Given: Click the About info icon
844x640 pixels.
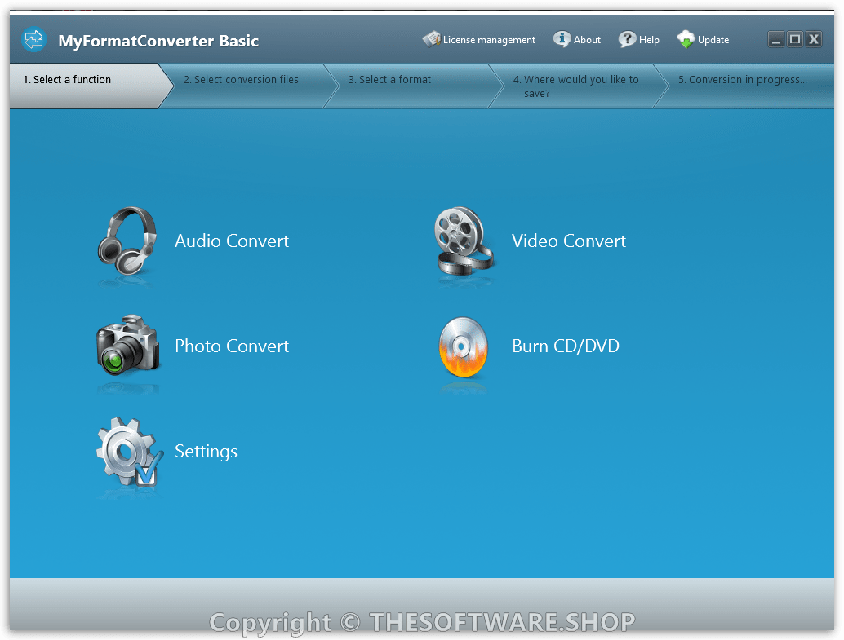Looking at the screenshot, I should pyautogui.click(x=562, y=39).
